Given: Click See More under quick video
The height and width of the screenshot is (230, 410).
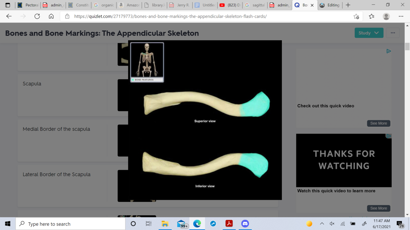Looking at the screenshot, I should coord(379,123).
